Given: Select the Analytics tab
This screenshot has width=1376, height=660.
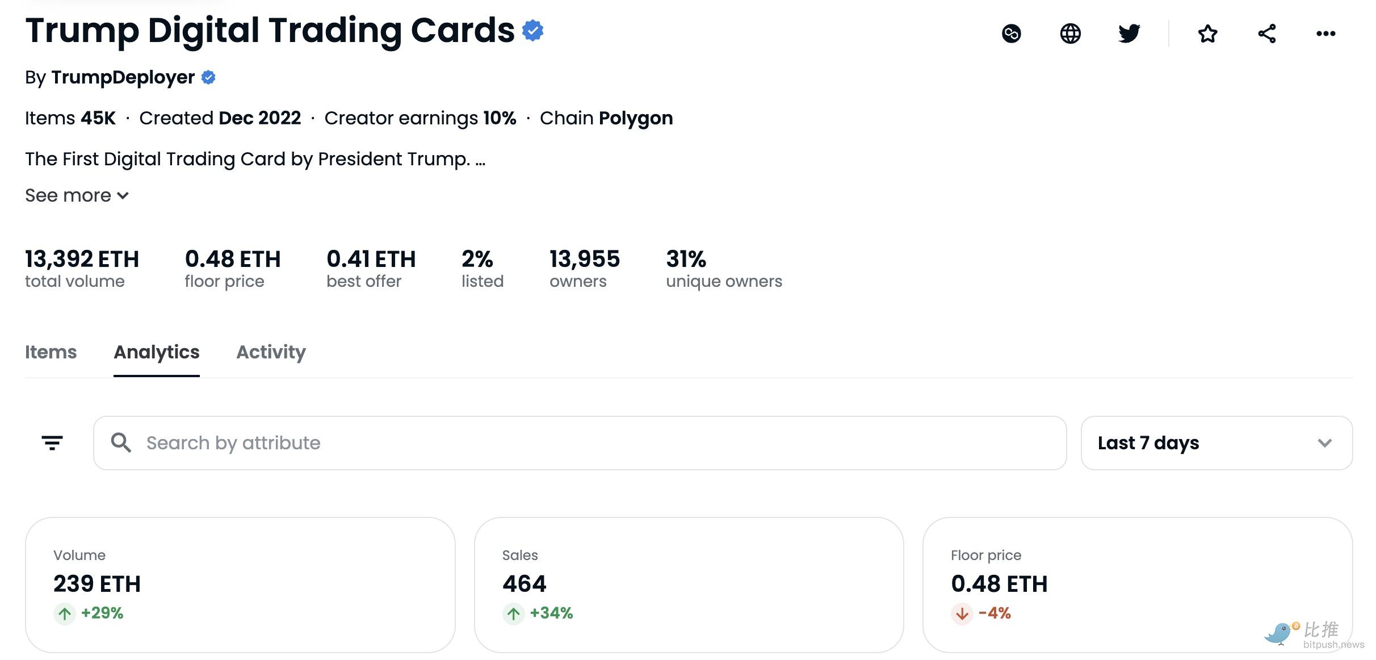Looking at the screenshot, I should pos(156,352).
